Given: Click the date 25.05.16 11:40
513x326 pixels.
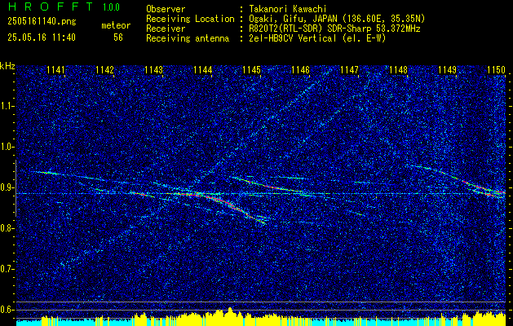Looking at the screenshot, I should click(x=42, y=37).
